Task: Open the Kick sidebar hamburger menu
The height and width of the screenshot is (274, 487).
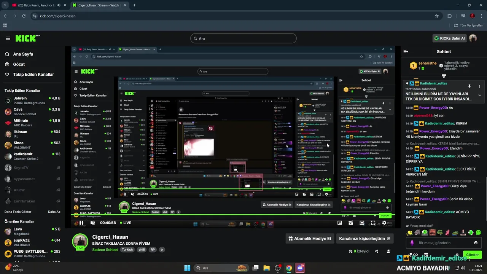Action: [8, 38]
